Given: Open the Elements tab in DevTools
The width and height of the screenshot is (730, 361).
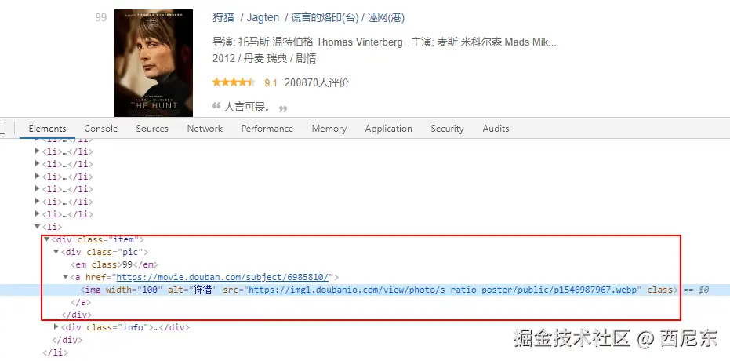Looking at the screenshot, I should (x=47, y=129).
